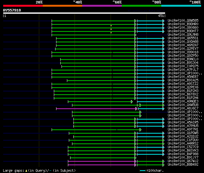Screen dimensions: 204x173
Task: Select the UniRef100_Q67WJ2 label
Action: pos(183,161)
